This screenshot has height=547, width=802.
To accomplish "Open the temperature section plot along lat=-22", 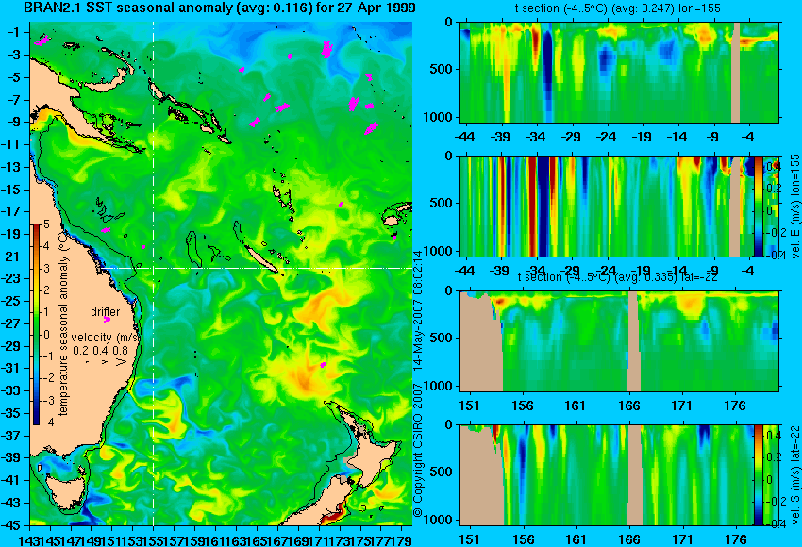I will 619,341.
